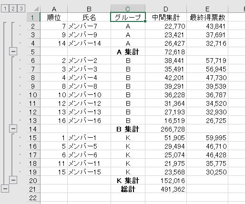Click the 順位 header cell
The height and width of the screenshot is (204, 245).
tap(54, 17)
